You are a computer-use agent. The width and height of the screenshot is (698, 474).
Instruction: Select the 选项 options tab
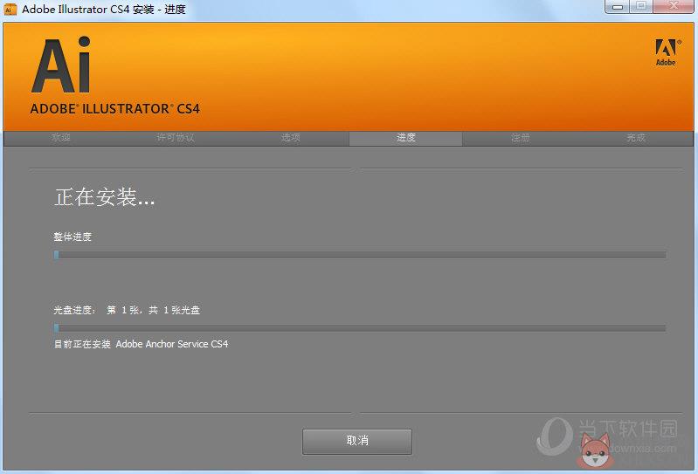point(291,138)
